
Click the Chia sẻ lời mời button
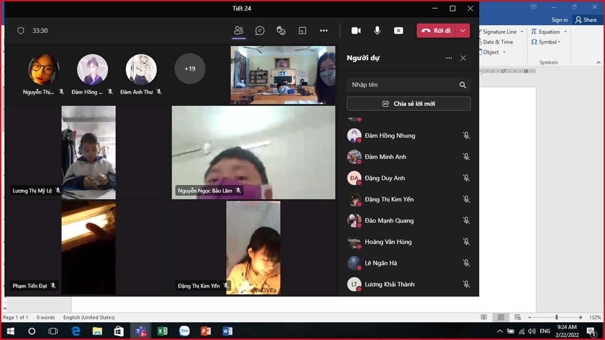click(x=409, y=104)
